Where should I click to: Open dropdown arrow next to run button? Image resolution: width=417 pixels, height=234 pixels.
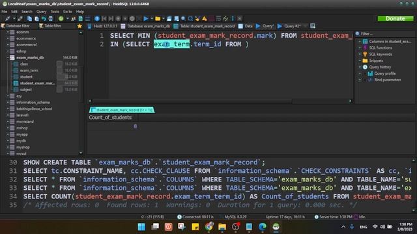(152, 19)
